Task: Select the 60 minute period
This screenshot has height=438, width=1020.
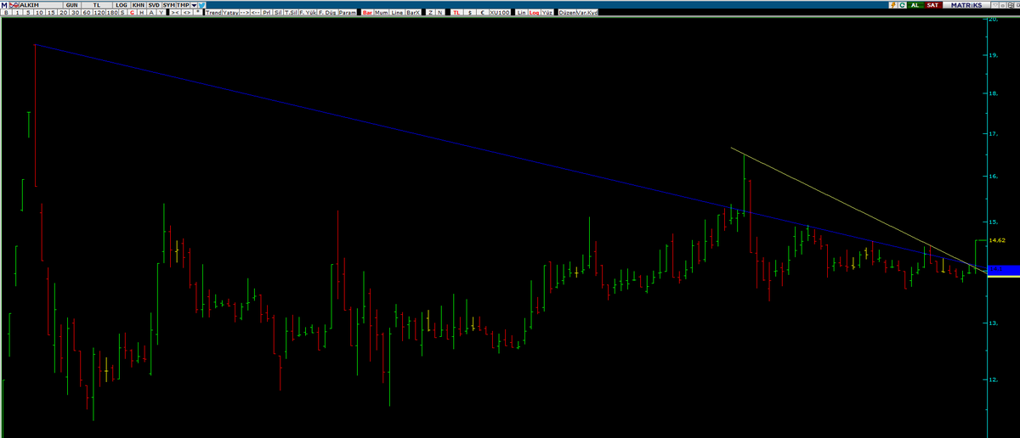Action: [87, 13]
